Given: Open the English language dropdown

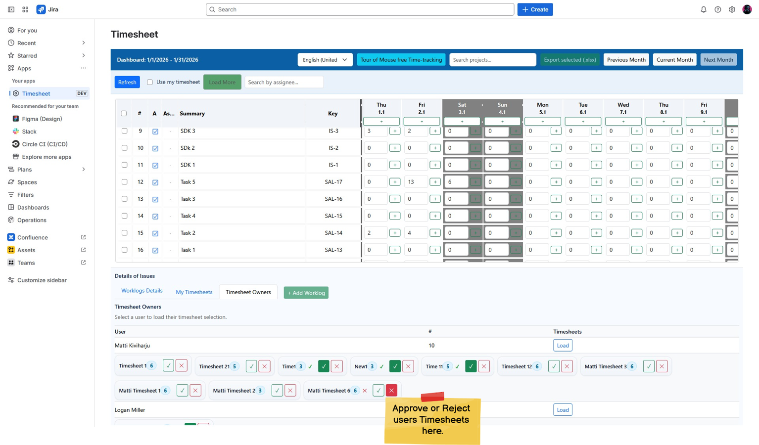Looking at the screenshot, I should click(325, 60).
